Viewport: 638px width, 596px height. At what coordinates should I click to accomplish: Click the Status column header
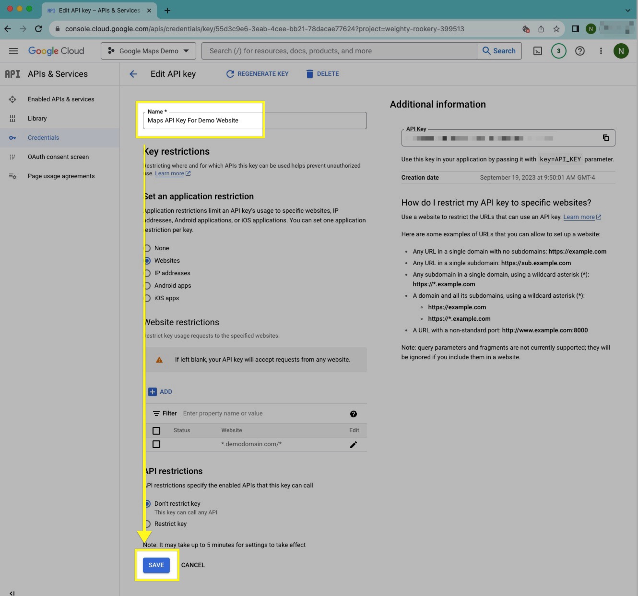pyautogui.click(x=182, y=430)
